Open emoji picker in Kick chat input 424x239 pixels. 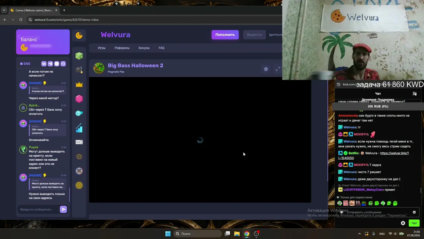coord(414,212)
